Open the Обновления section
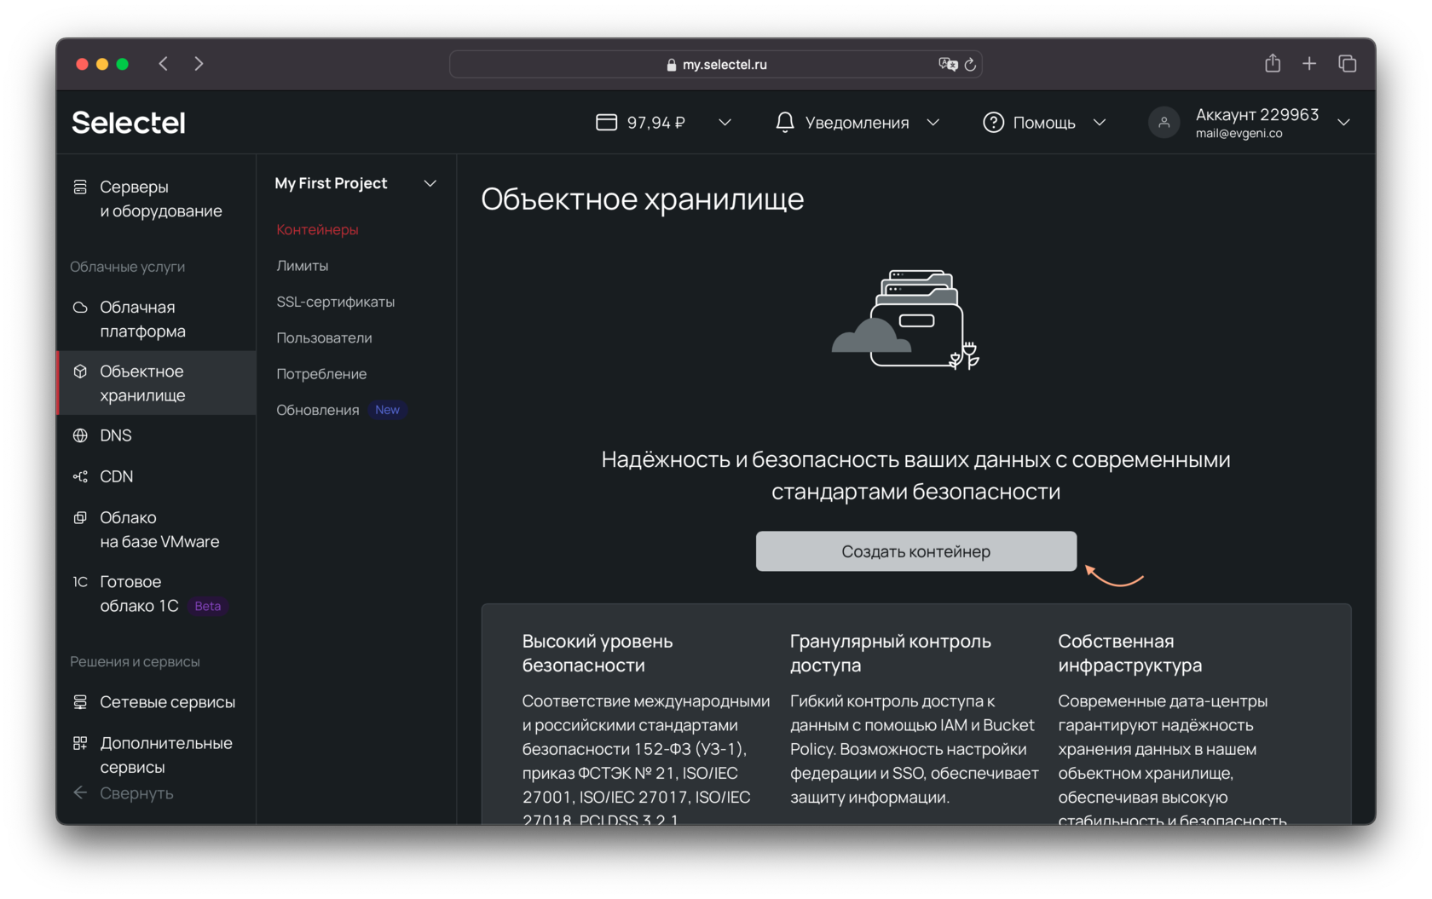Viewport: 1432px width, 899px height. tap(317, 410)
